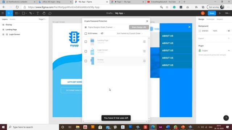Screen dimensions: 232x130
Task: Close the Crypto Password Protection dialog
Action: (x=147, y=21)
